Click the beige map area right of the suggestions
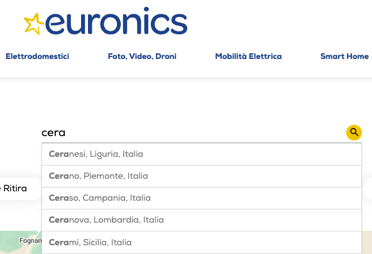372x254 pixels. (367, 243)
